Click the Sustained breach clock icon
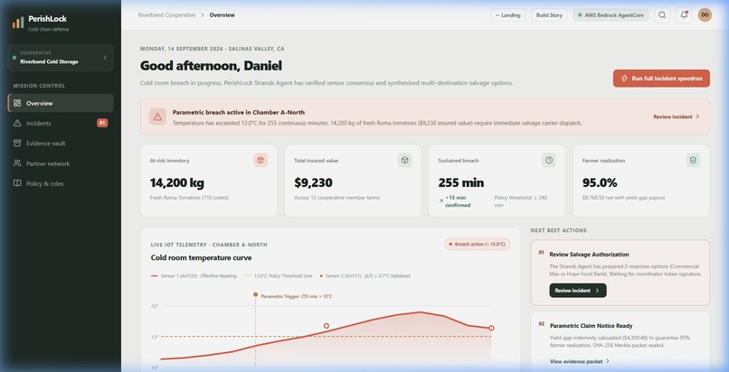This screenshot has width=729, height=372. click(x=549, y=160)
